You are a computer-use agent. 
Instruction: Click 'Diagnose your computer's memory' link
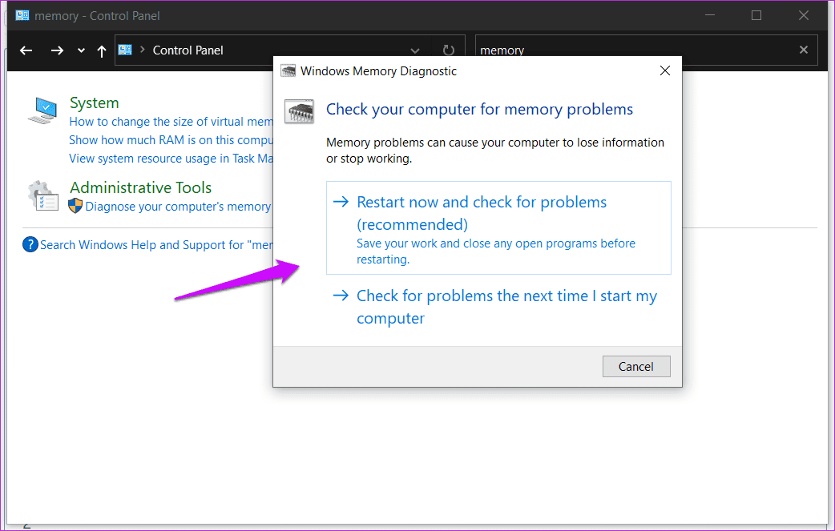click(178, 207)
